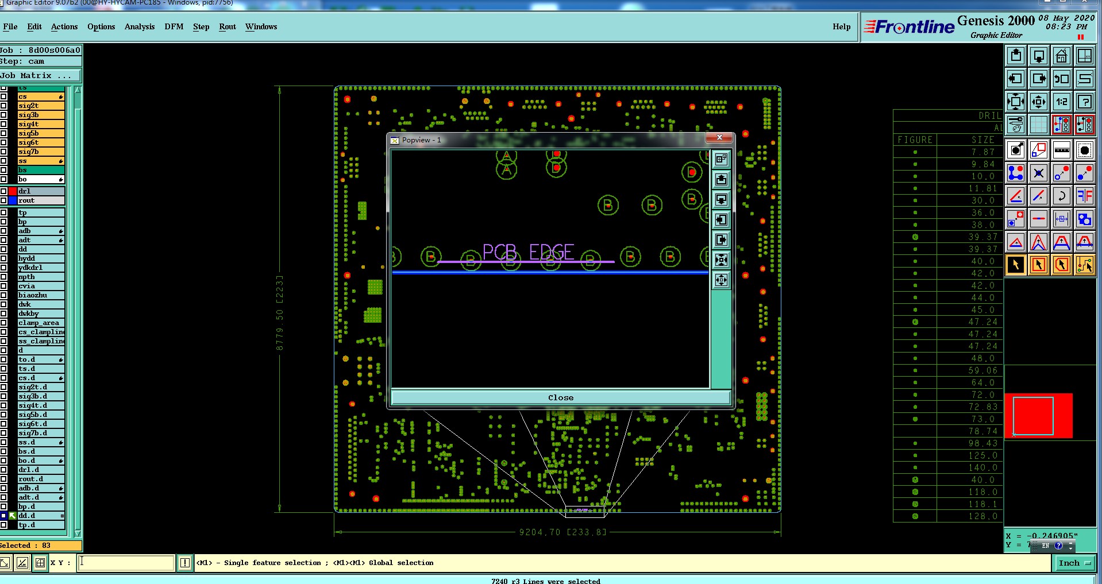Click the 1:2 scale icon

(x=1062, y=102)
